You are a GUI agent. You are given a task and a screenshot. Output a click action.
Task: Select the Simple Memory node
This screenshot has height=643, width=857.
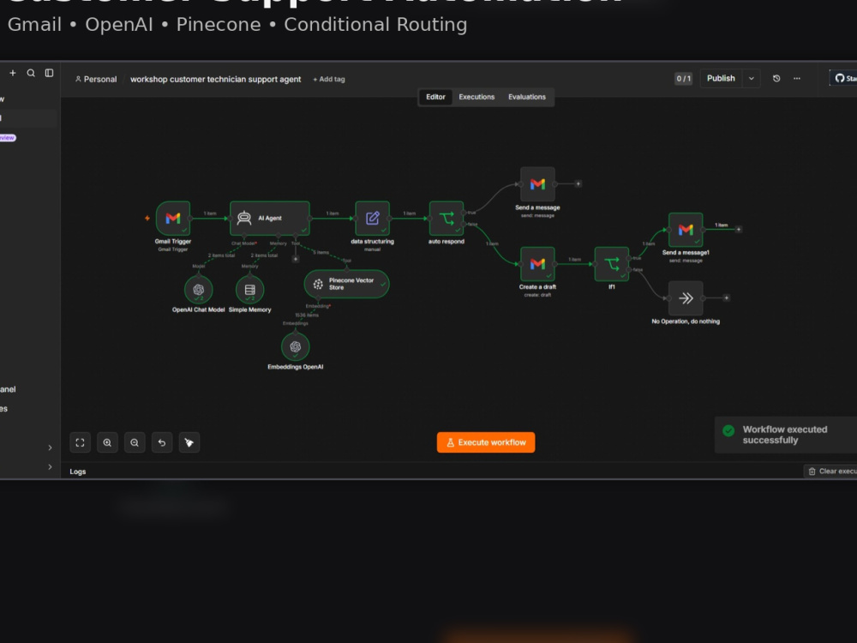point(249,289)
